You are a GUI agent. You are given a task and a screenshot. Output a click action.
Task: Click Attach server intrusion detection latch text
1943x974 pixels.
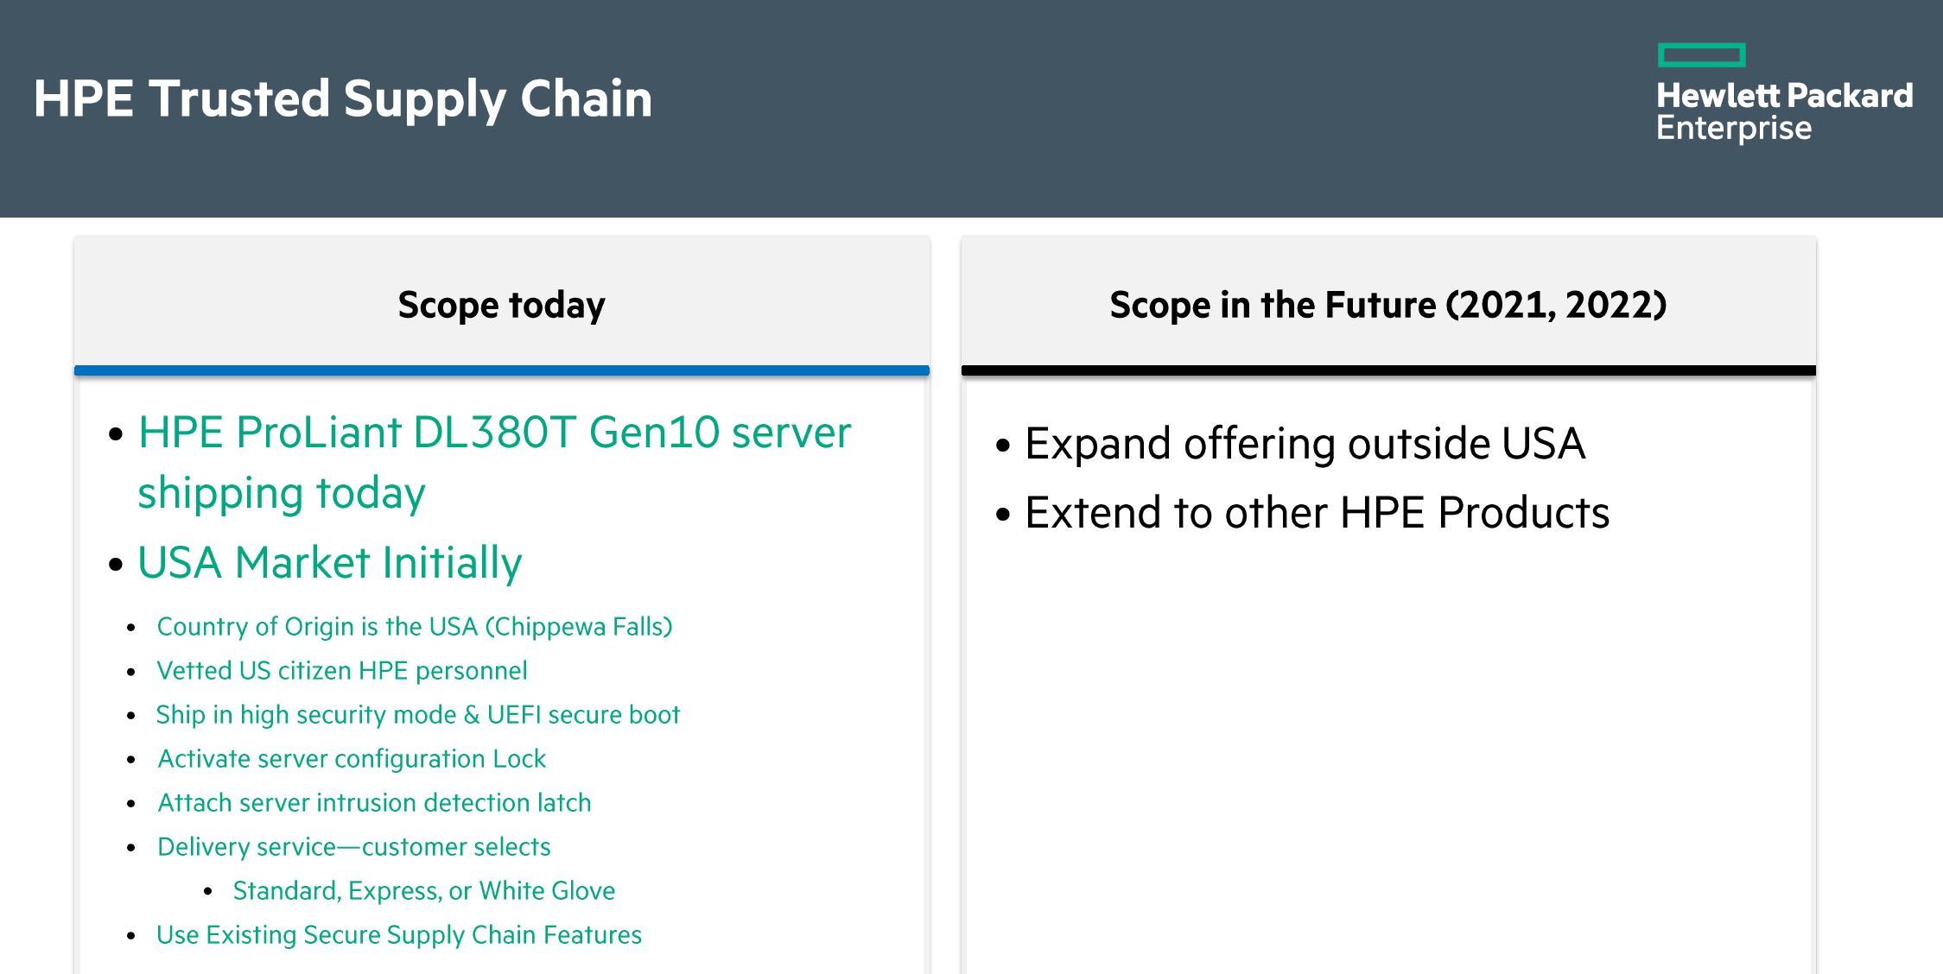point(374,802)
